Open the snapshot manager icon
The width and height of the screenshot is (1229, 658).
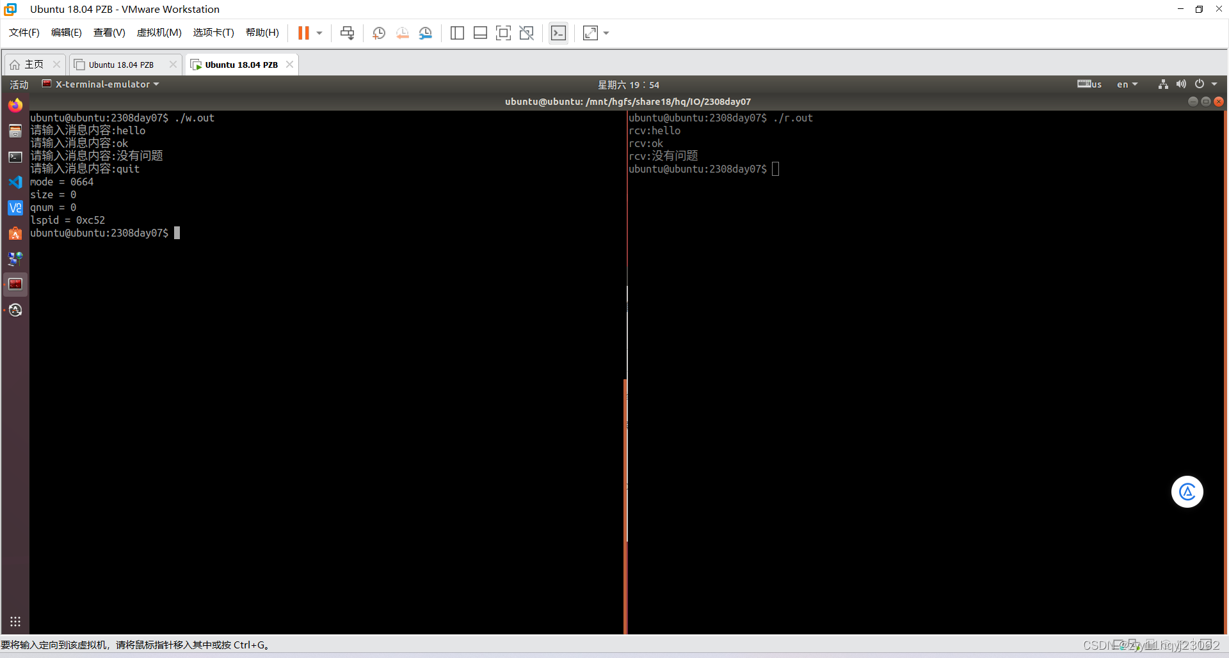tap(425, 33)
